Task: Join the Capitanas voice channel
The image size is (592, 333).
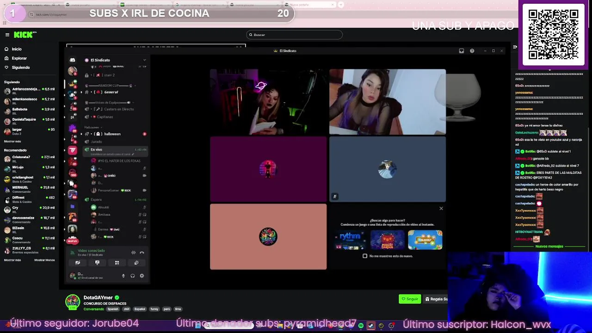Action: tap(115, 117)
